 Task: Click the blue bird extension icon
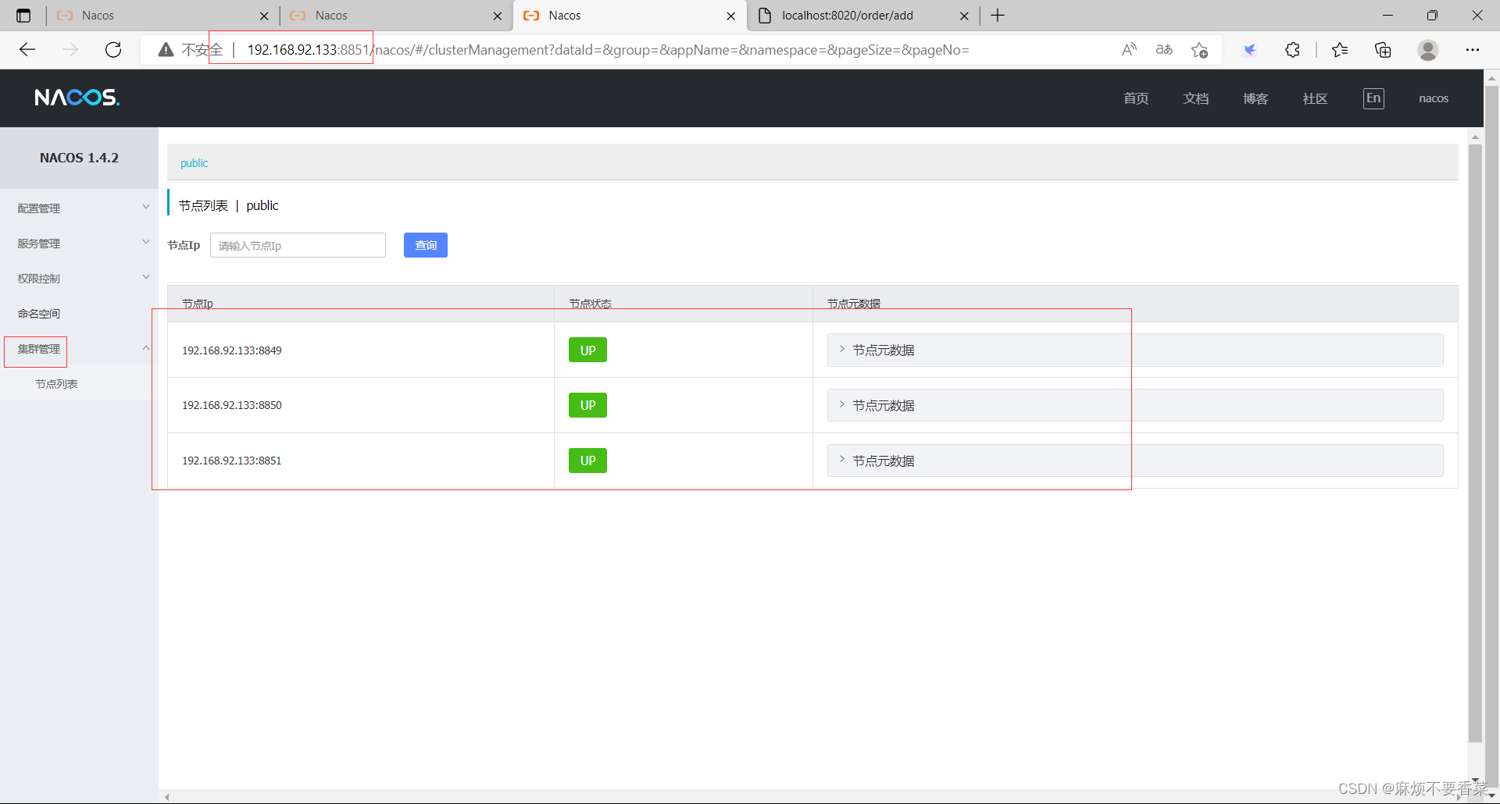pos(1249,50)
